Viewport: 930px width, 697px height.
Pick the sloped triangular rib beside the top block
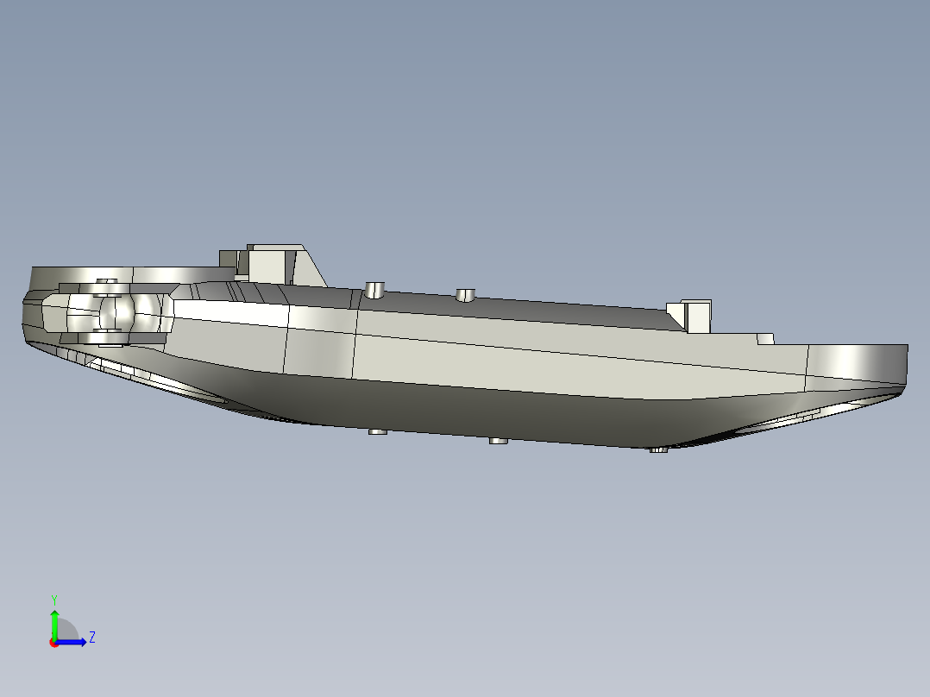[x=310, y=268]
